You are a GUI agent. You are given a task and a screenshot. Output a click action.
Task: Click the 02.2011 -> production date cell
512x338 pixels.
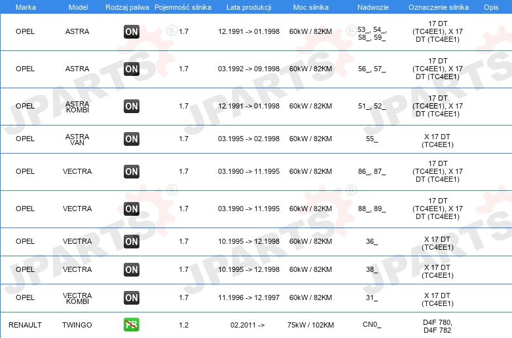click(x=247, y=325)
